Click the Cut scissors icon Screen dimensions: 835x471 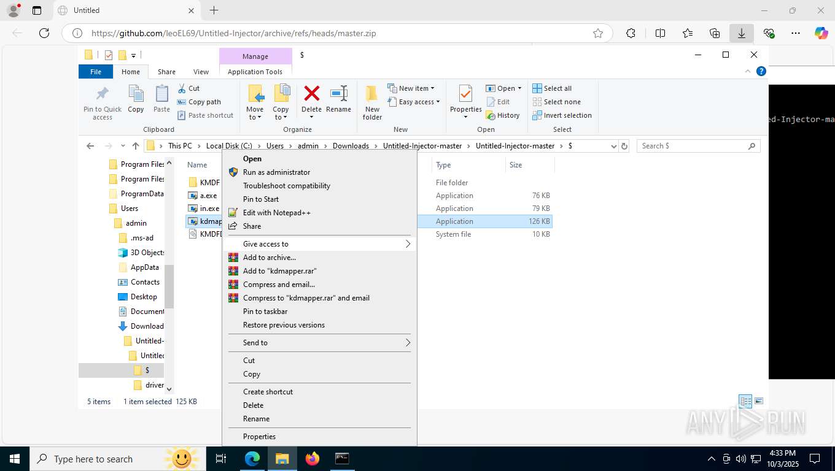point(182,88)
